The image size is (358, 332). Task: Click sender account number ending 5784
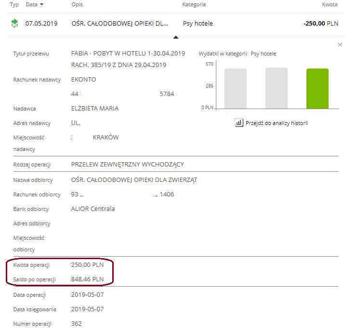pyautogui.click(x=122, y=94)
